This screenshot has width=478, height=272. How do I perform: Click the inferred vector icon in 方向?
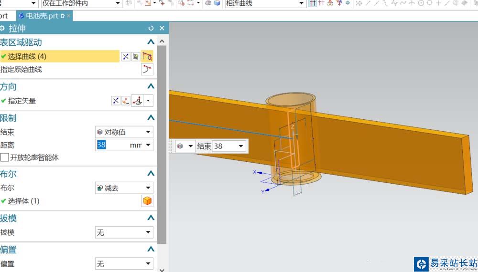tap(138, 101)
